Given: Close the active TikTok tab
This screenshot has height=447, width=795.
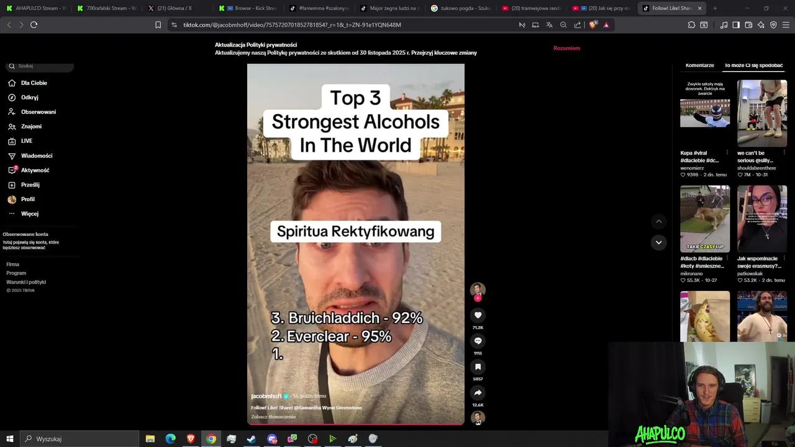Looking at the screenshot, I should 700,8.
